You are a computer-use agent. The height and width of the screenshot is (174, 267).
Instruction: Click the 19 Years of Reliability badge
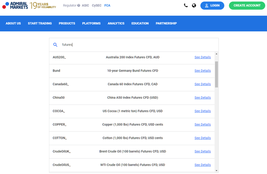point(43,6)
